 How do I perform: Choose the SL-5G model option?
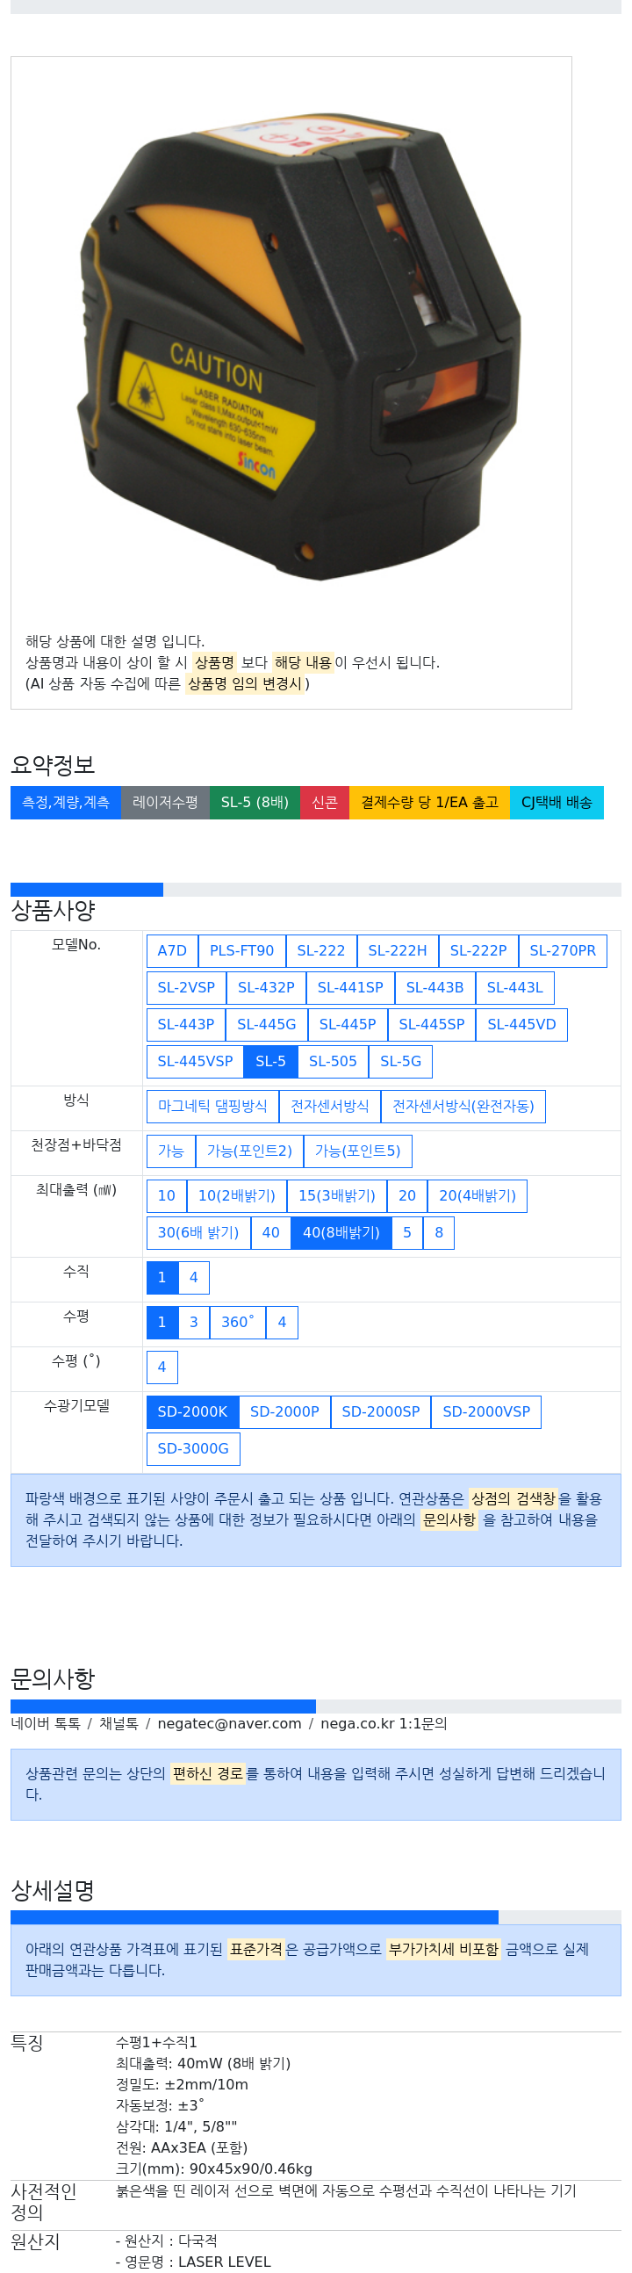[x=401, y=1063]
